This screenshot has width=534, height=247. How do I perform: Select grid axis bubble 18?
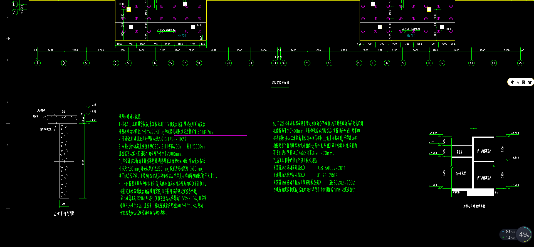pyautogui.click(x=199, y=63)
